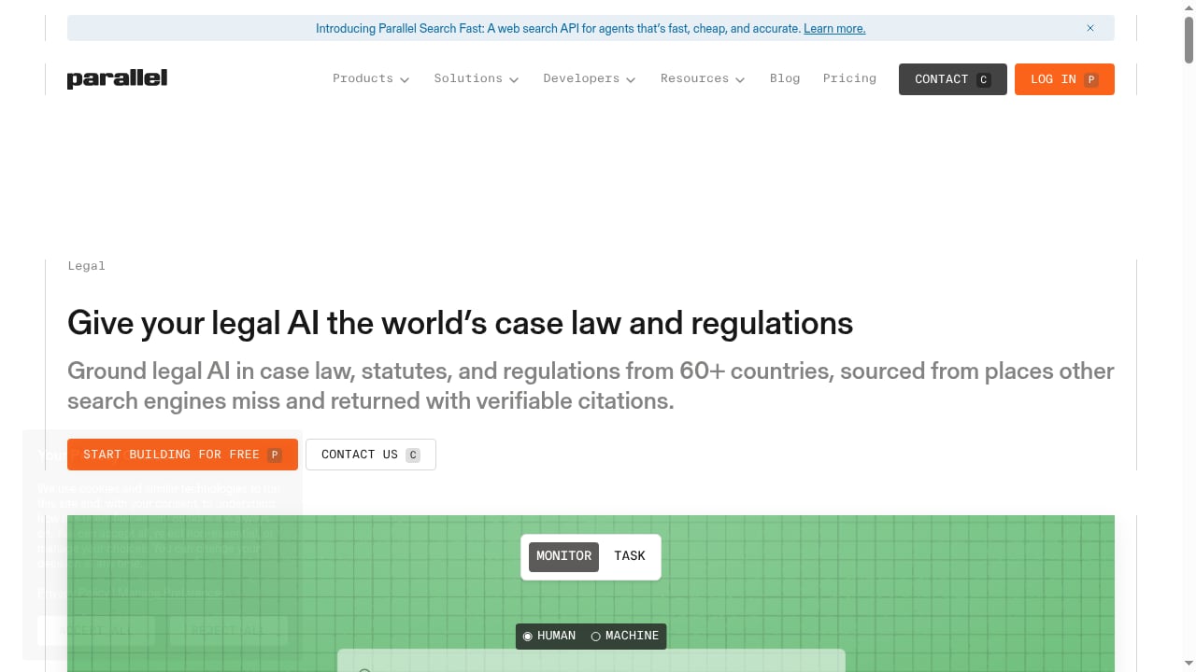Image resolution: width=1196 pixels, height=672 pixels.
Task: Expand the Products menu
Action: (x=371, y=79)
